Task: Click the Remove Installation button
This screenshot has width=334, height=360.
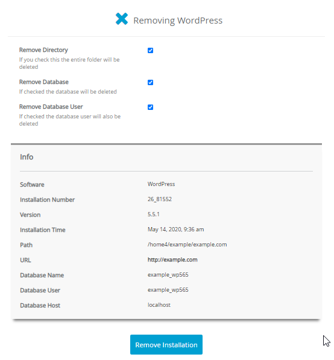Action: point(166,345)
